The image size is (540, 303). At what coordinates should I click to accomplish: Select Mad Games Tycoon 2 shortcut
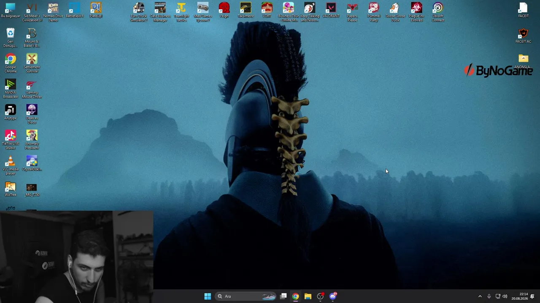[203, 13]
